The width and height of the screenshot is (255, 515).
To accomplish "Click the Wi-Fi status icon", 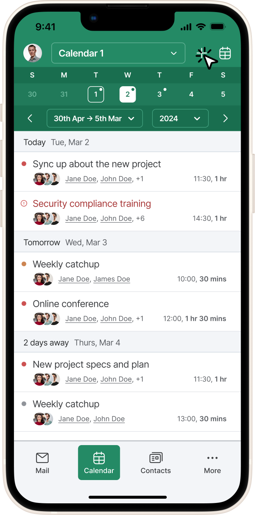I will tap(201, 27).
